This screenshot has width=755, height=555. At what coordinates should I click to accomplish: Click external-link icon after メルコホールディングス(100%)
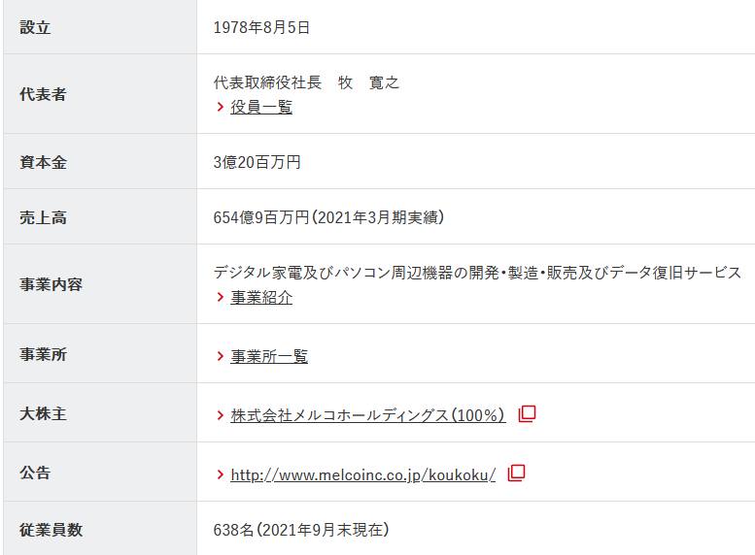click(x=527, y=414)
